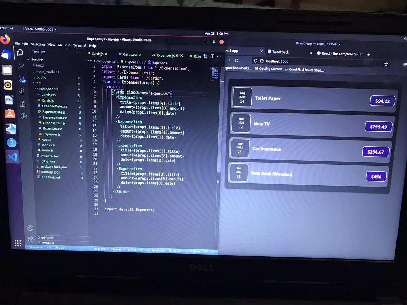Open Source Control view with 22 badge
This screenshot has width=407, height=305.
[22, 79]
